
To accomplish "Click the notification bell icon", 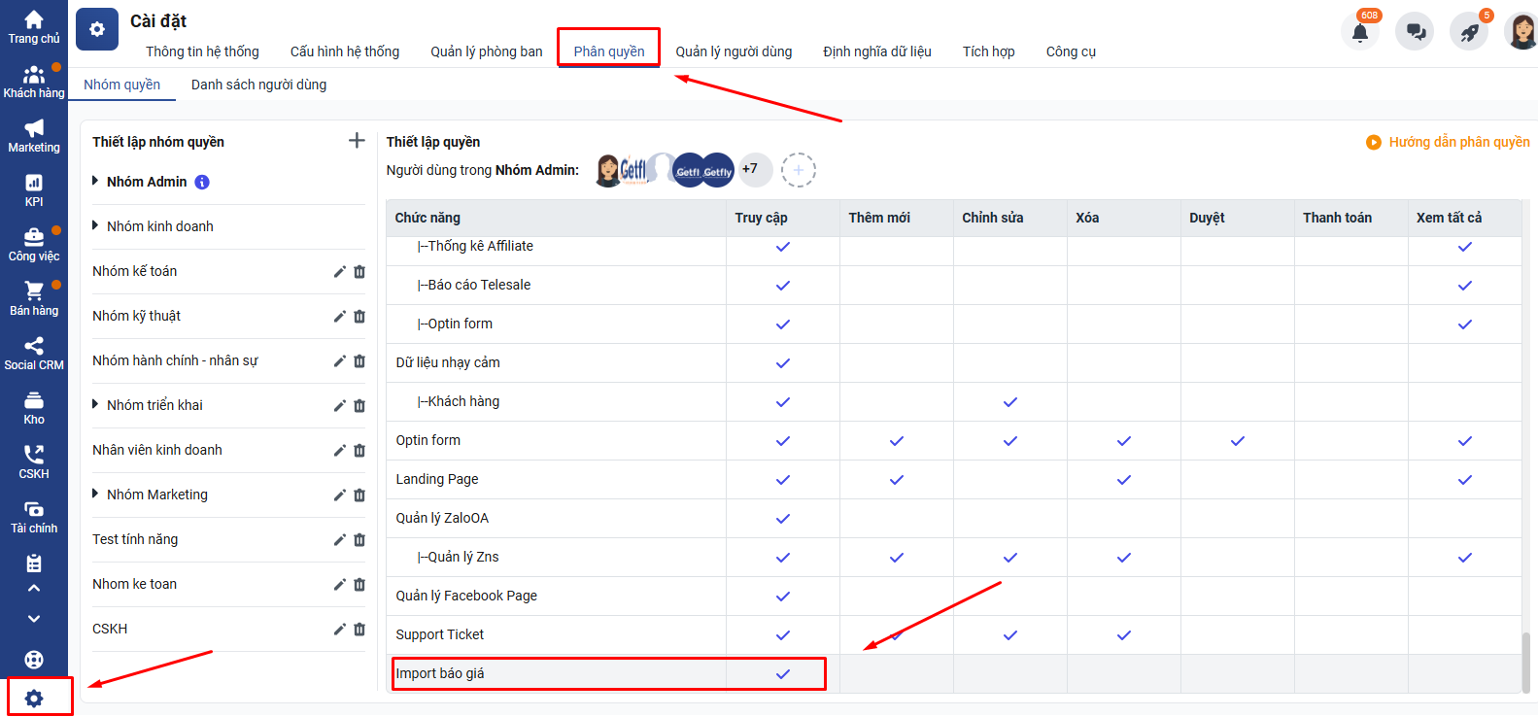I will (1360, 32).
